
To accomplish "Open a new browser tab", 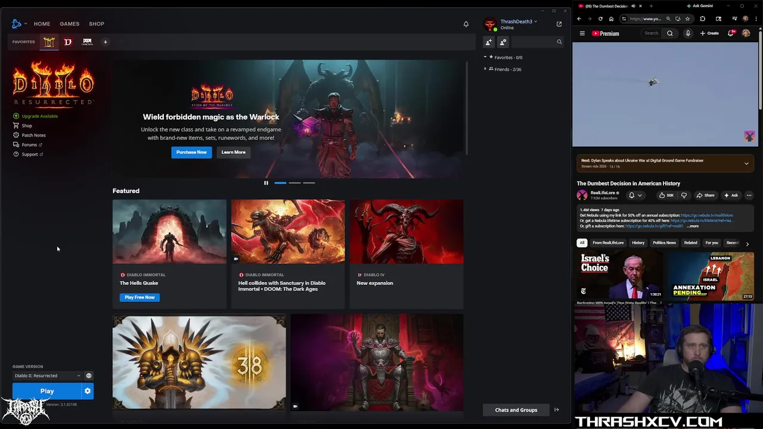I will (651, 6).
